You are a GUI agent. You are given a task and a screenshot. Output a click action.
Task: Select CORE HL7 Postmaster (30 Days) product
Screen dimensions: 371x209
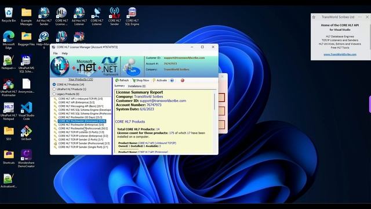point(80,117)
